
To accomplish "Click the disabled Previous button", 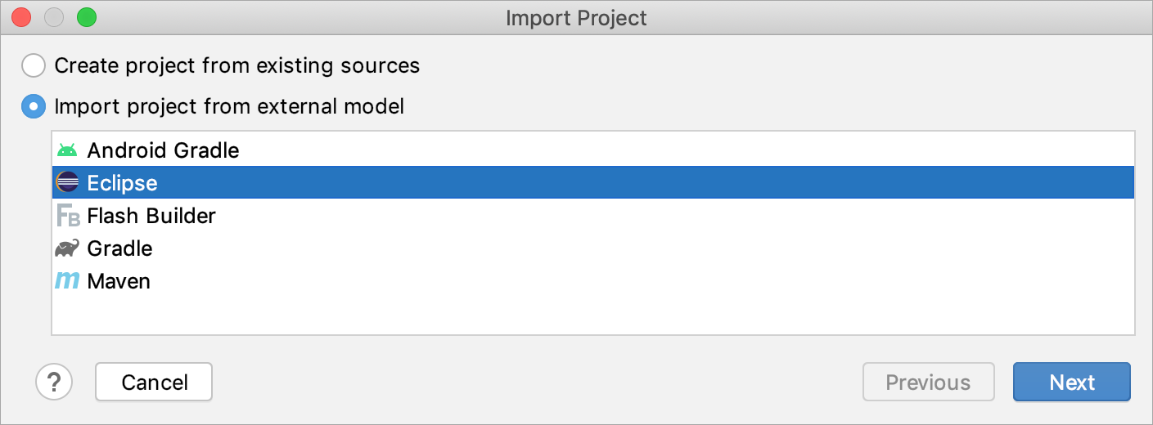I will tap(928, 382).
